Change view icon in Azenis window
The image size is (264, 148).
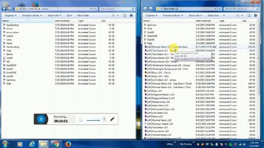tap(113, 16)
